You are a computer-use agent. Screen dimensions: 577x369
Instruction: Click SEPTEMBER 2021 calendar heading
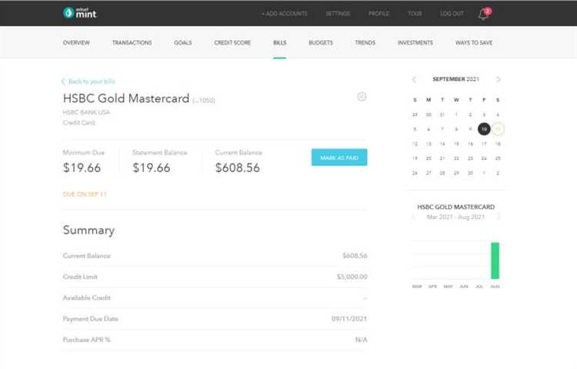point(456,79)
